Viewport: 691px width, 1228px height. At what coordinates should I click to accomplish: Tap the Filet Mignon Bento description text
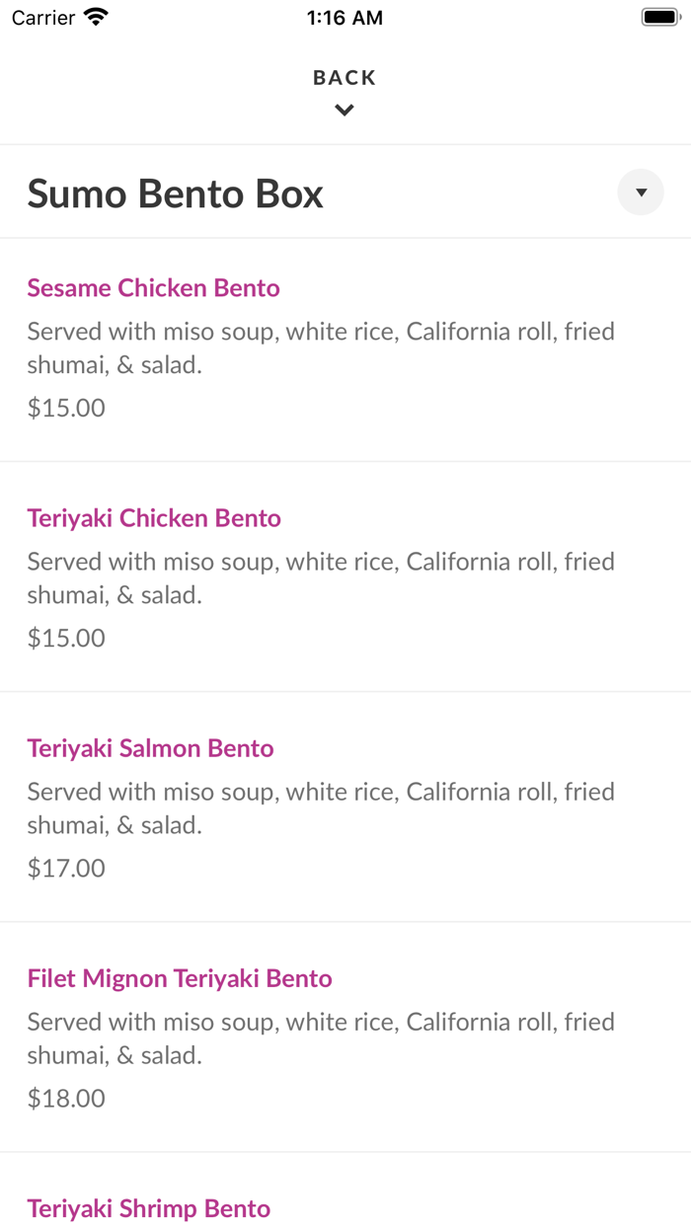(x=321, y=1038)
